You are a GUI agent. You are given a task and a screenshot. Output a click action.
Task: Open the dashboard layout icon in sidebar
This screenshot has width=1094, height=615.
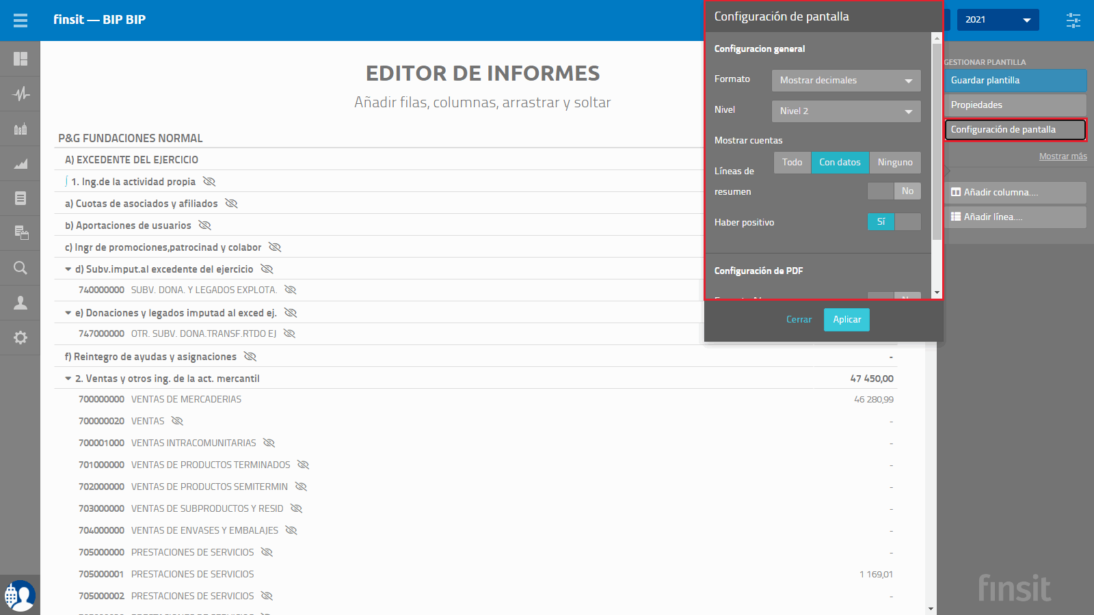click(21, 59)
